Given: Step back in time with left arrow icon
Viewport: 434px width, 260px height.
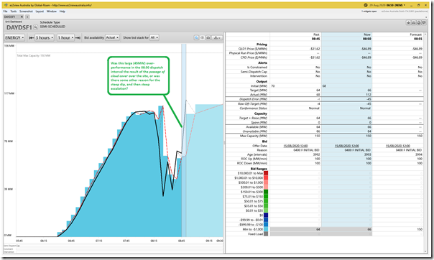Looking at the screenshot, I should tap(32, 37).
